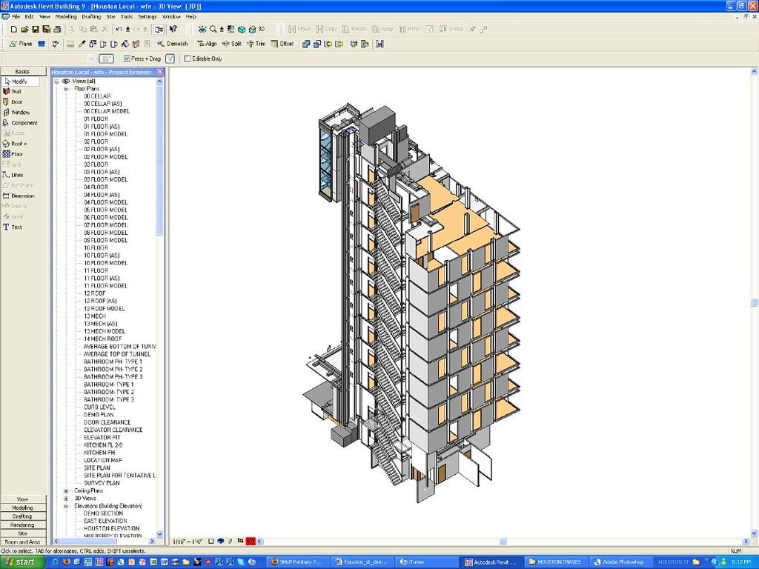Click the Demolish hammer tool

click(172, 44)
